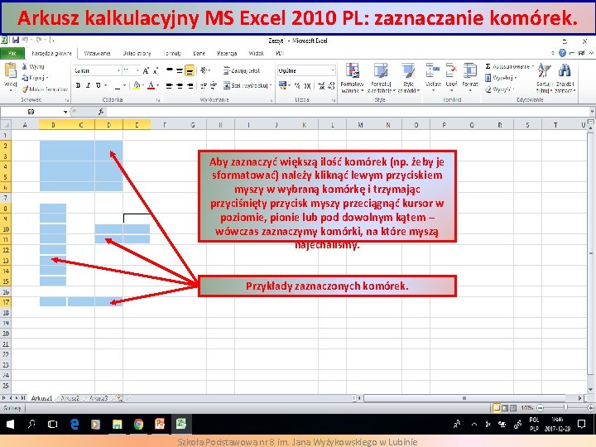596x447 pixels.
Task: Increase indent with the right indent icon
Action: pos(214,85)
